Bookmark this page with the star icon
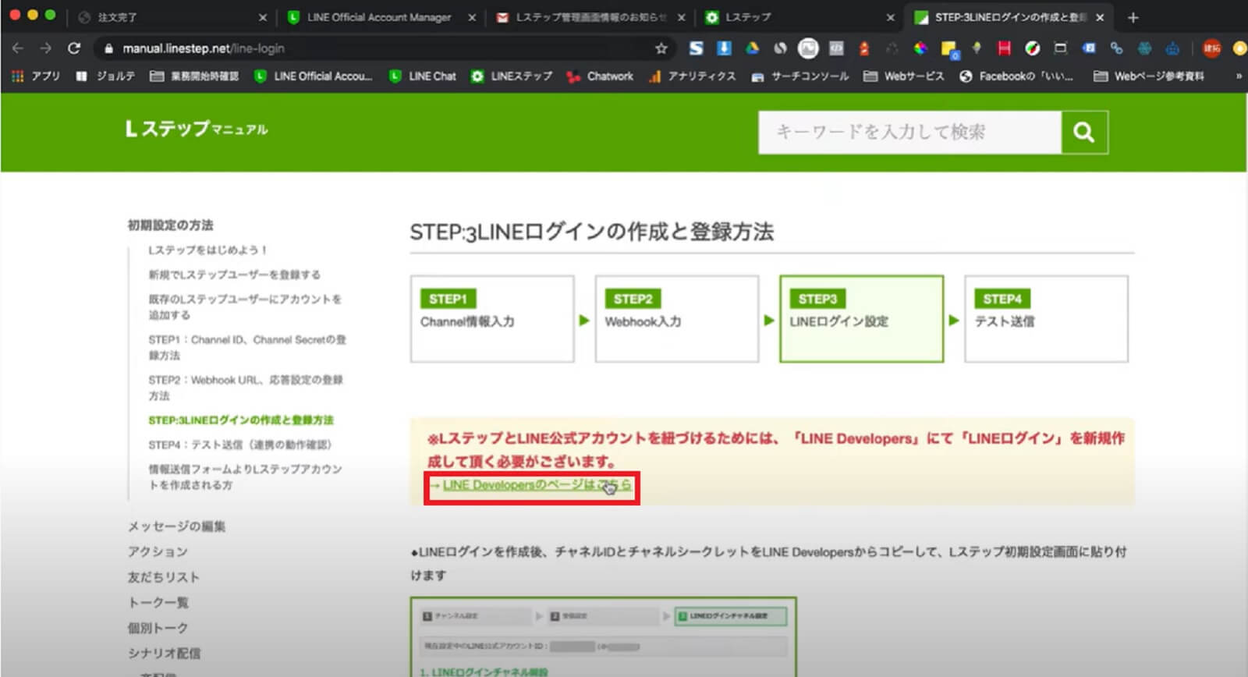 pyautogui.click(x=661, y=48)
